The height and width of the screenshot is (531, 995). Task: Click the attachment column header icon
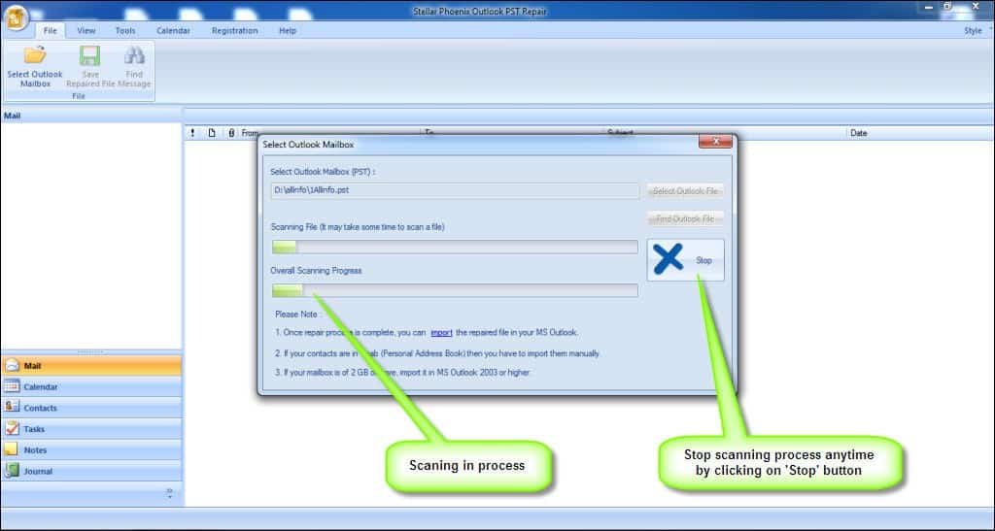tap(231, 133)
